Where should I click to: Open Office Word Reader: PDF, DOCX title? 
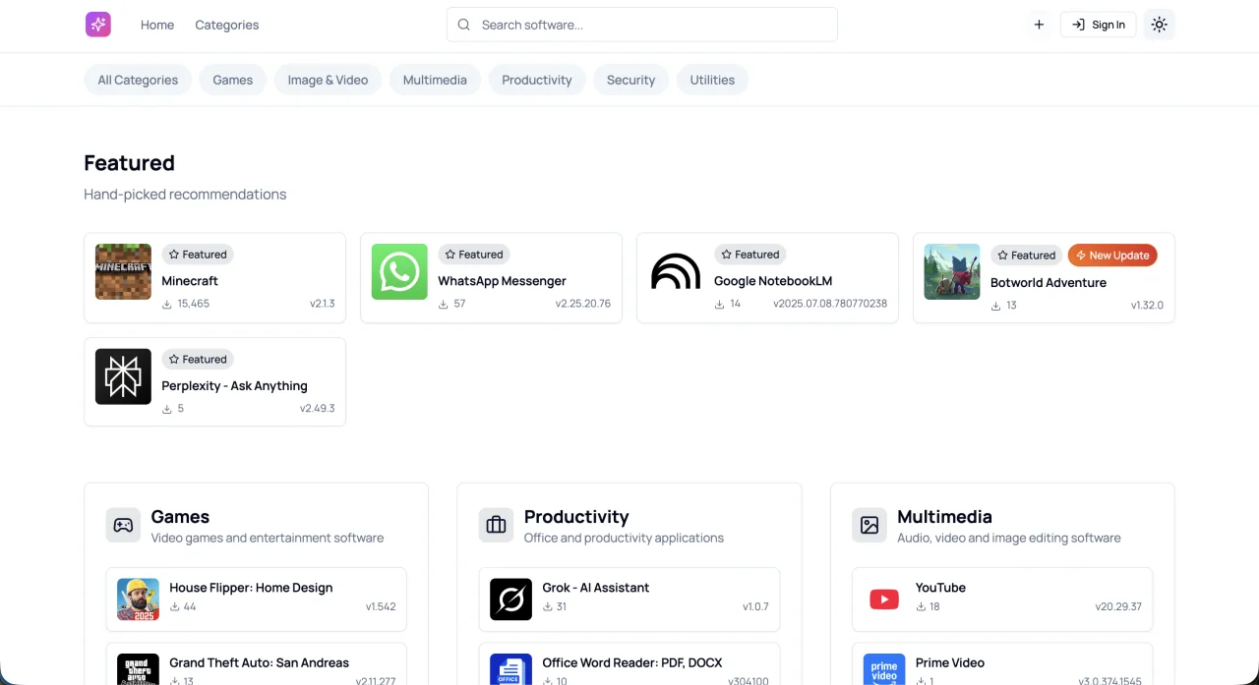(x=632, y=663)
